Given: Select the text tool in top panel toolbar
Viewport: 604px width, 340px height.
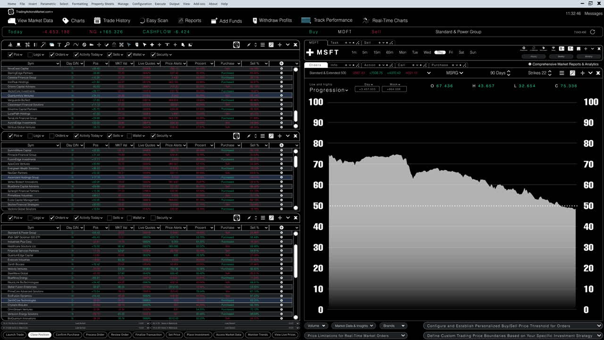Looking at the screenshot, I should [x=59, y=45].
